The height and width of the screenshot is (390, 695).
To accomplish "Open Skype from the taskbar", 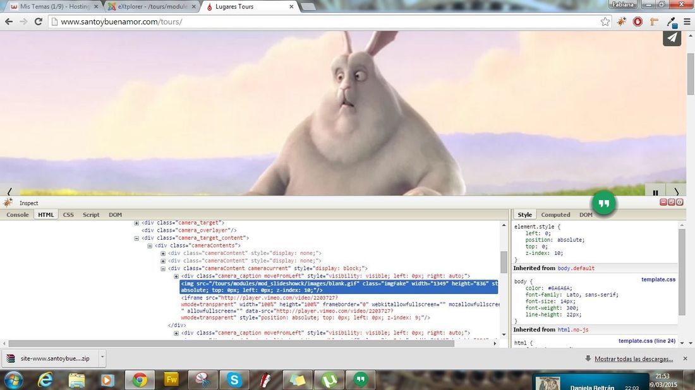I will 234,380.
